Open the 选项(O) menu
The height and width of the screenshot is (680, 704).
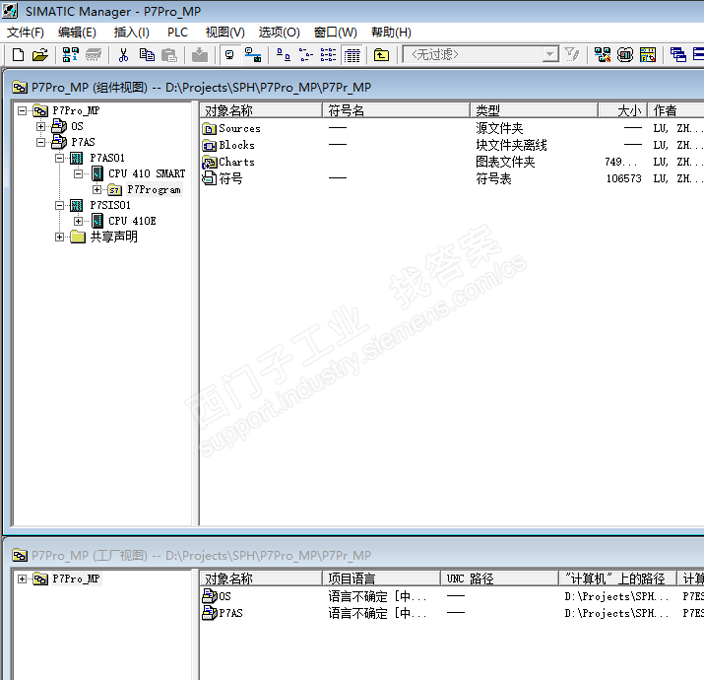point(279,33)
